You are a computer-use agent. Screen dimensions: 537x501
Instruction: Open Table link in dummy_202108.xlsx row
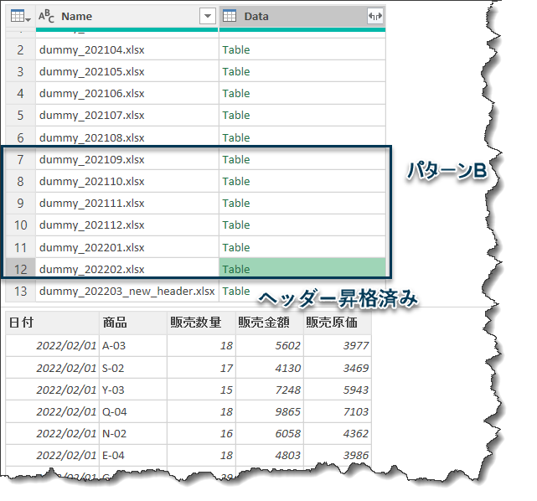coord(236,137)
